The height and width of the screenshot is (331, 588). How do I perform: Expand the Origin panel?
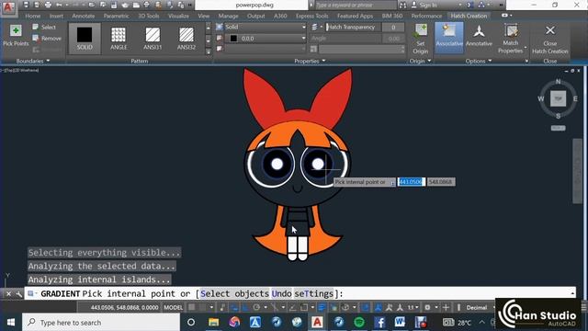[421, 61]
